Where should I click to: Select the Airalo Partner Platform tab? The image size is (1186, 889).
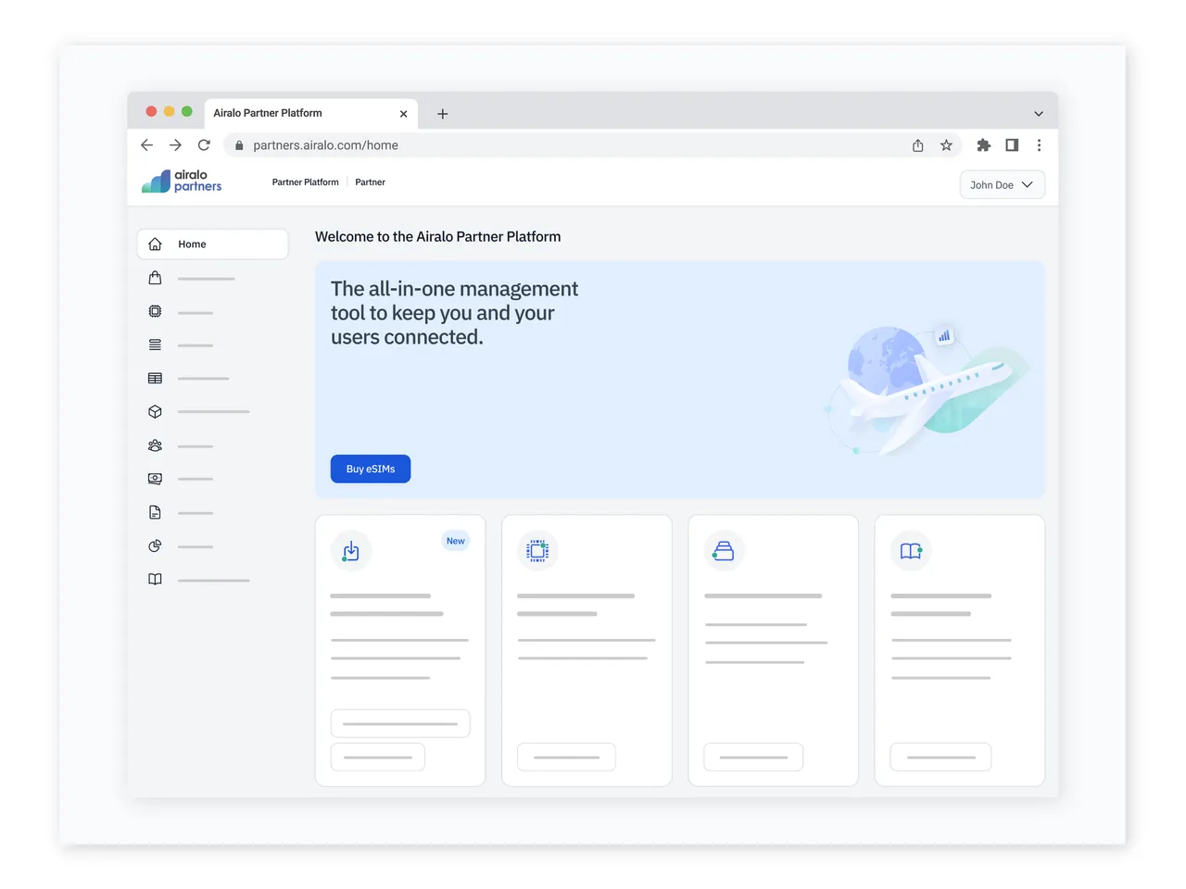click(x=309, y=113)
